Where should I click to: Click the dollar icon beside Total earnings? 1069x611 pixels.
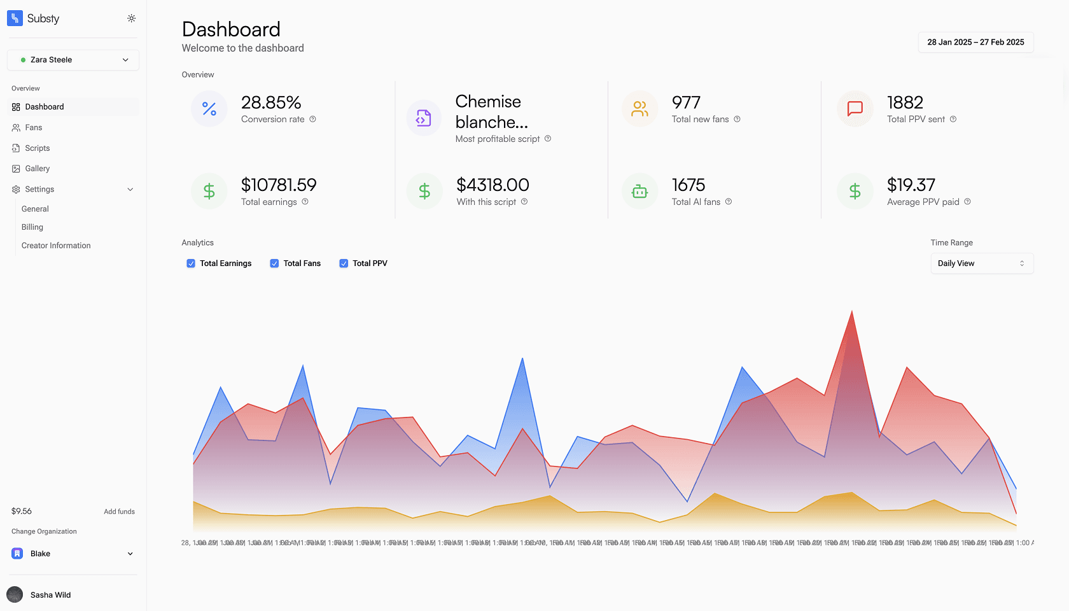[x=209, y=191]
